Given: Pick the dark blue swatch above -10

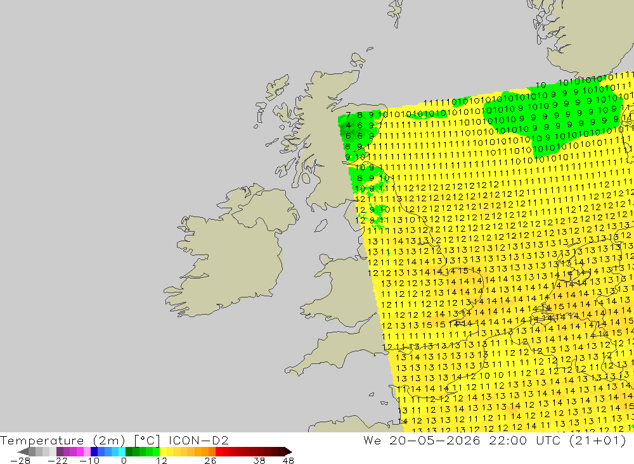Looking at the screenshot, I should click(94, 451).
